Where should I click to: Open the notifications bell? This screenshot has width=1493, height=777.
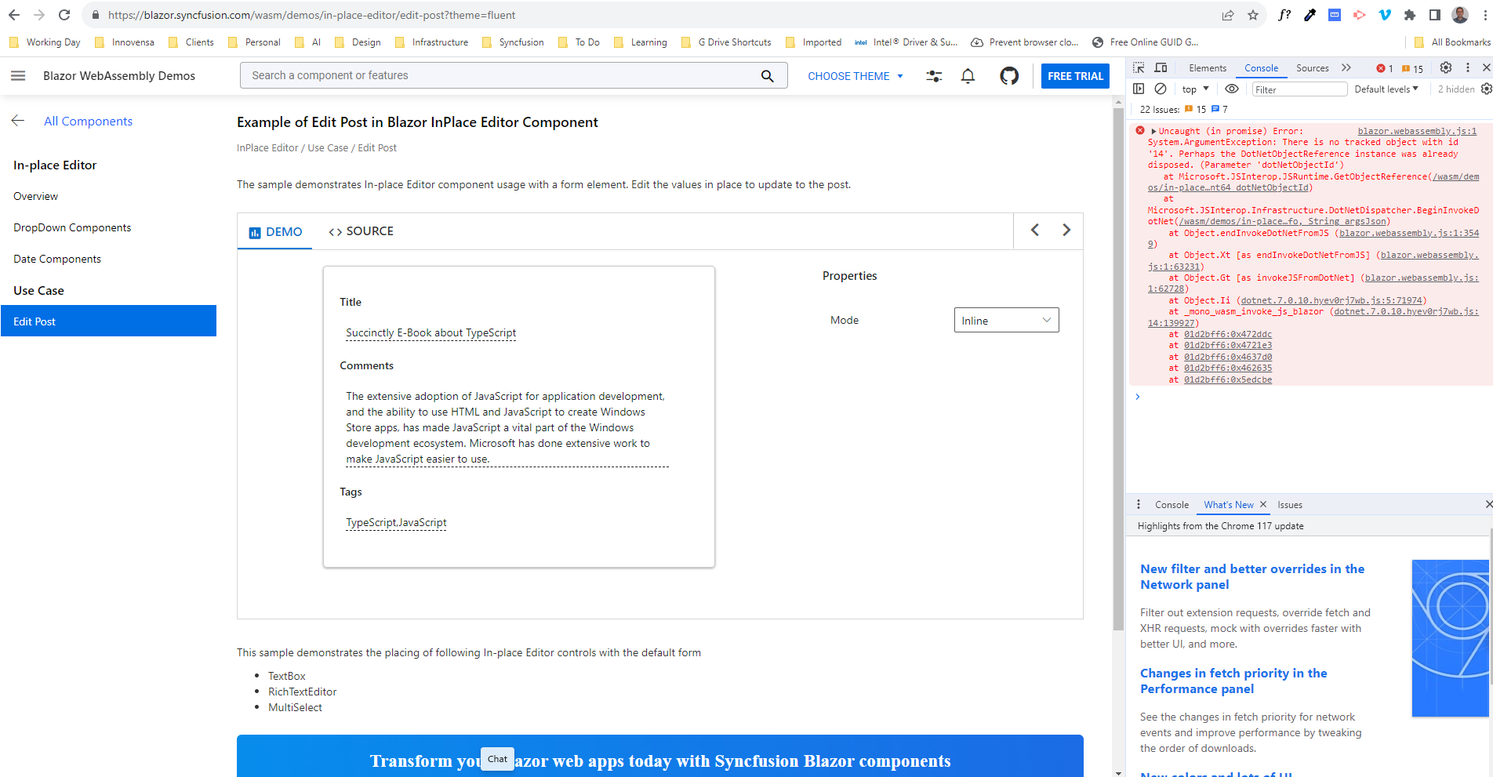pyautogui.click(x=968, y=76)
